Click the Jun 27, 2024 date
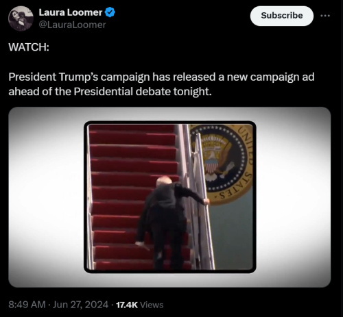This screenshot has width=343, height=317. (x=80, y=305)
